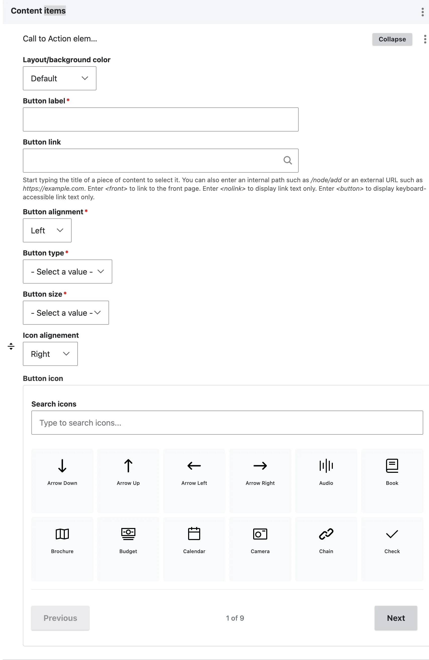Collapse the Call to Action element
The width and height of the screenshot is (429, 660).
coord(392,39)
